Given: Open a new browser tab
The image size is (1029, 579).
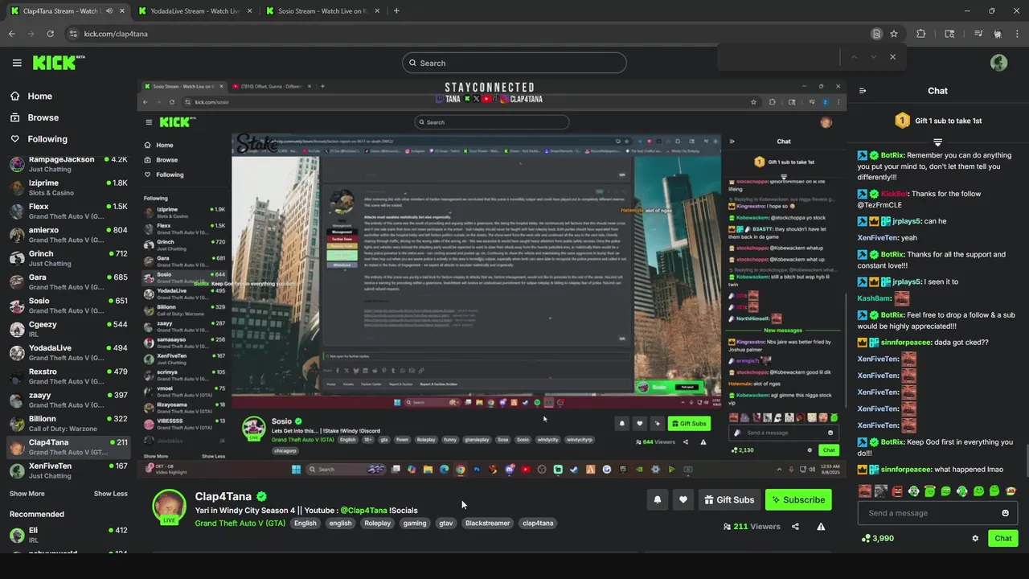Looking at the screenshot, I should coord(396,11).
